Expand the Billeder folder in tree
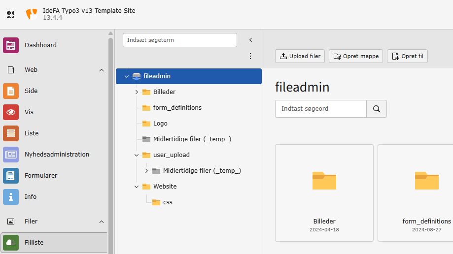This screenshot has height=254, width=453. 137,92
